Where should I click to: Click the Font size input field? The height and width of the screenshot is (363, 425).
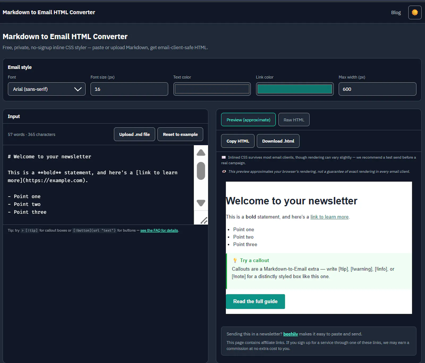[129, 89]
